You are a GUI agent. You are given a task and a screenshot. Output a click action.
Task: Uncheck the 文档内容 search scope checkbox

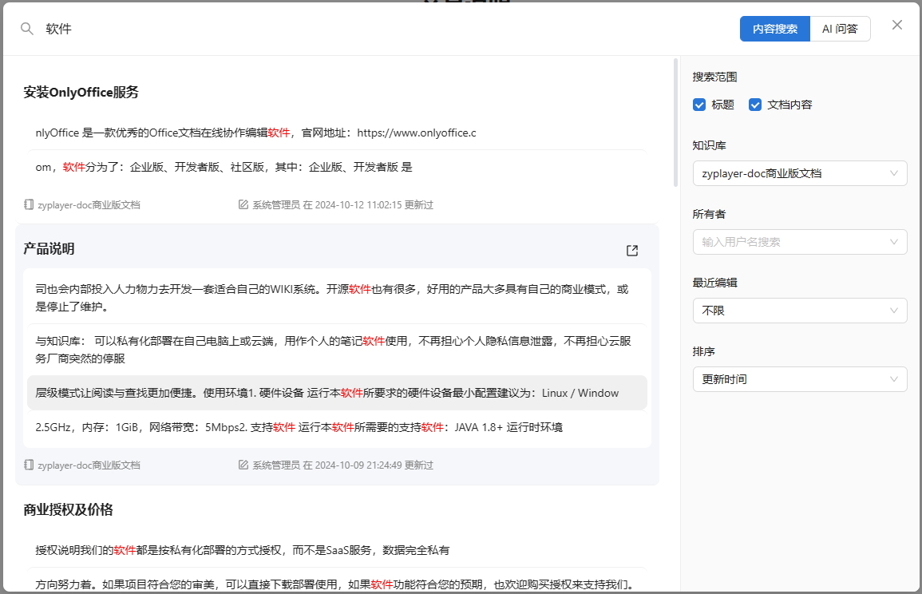coord(755,105)
